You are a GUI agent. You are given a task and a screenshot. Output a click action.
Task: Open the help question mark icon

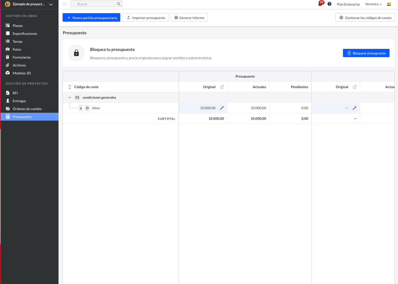330,4
